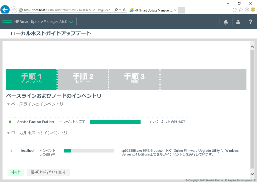Open the address bar autocomplete dropdown arrow

coord(120,10)
